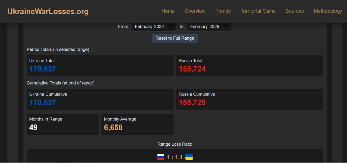Click the Ukraine Cumulative stat card
347x163 pixels.
coord(100,99)
